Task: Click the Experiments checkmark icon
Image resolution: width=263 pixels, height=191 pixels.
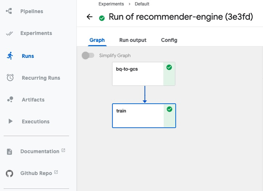Action: (x=10, y=34)
